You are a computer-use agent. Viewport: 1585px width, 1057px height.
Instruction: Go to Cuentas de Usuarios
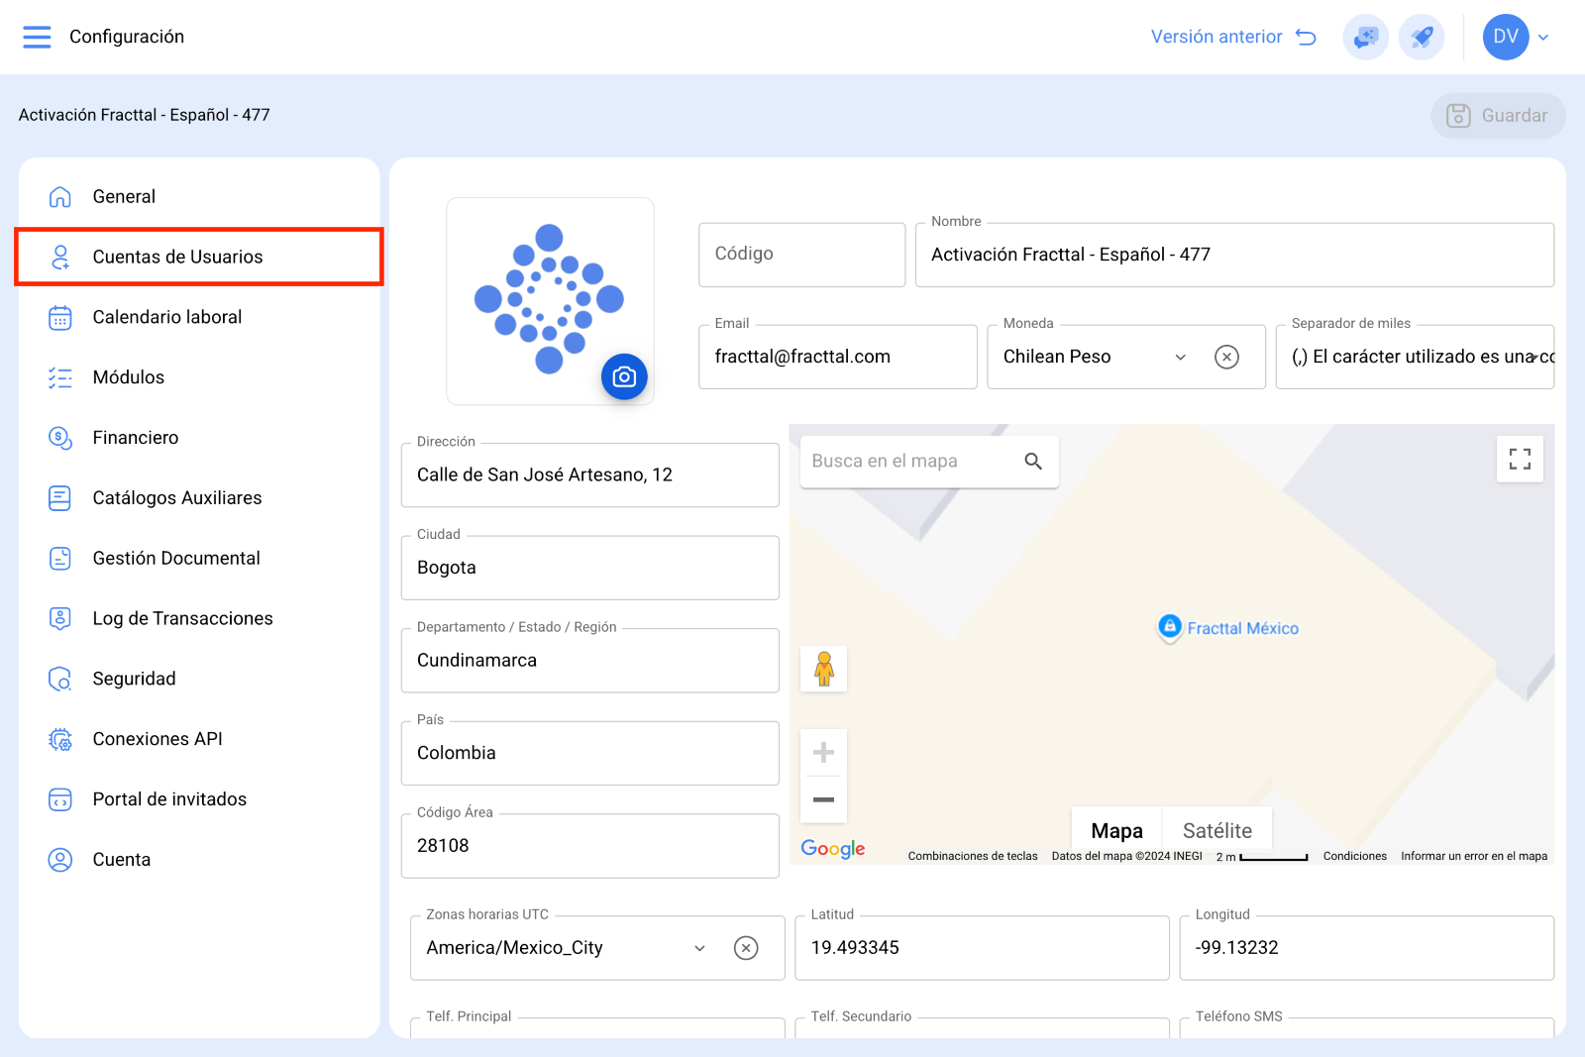tap(199, 258)
